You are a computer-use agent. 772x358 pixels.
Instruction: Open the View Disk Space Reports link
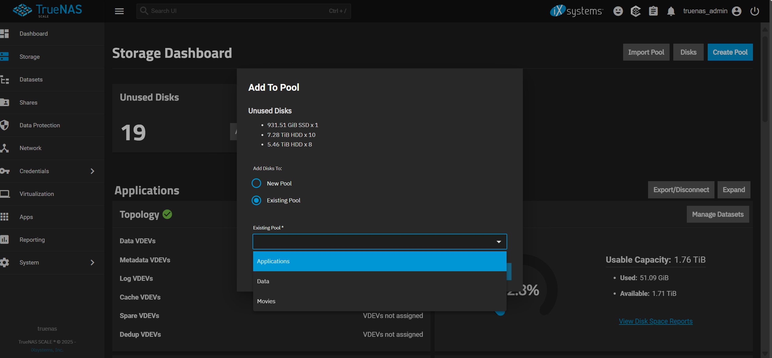pyautogui.click(x=655, y=321)
